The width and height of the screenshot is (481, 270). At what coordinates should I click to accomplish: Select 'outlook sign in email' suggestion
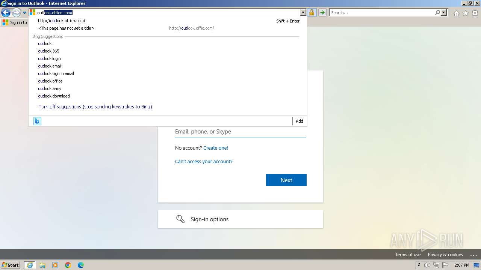click(168, 73)
